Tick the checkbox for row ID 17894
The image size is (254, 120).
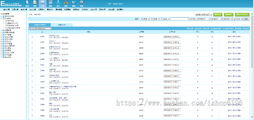coord(32,82)
